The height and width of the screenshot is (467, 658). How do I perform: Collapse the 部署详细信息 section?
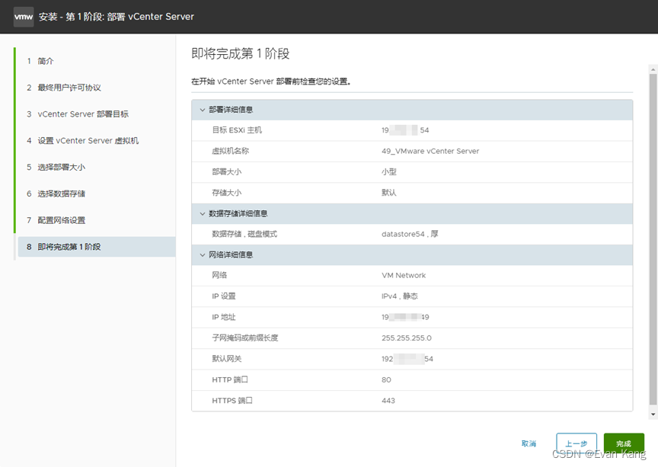click(x=203, y=110)
